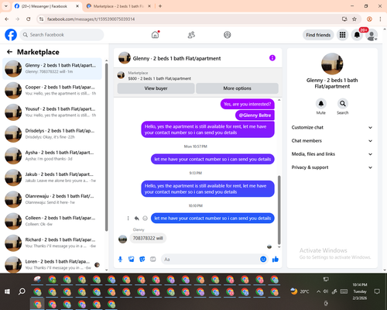The height and width of the screenshot is (310, 387).
Task: Open the account profile avatar menu
Action: point(372,35)
